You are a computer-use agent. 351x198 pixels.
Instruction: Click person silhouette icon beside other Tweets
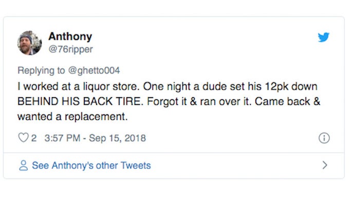click(23, 166)
